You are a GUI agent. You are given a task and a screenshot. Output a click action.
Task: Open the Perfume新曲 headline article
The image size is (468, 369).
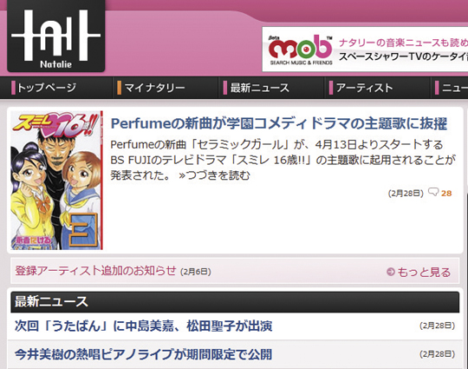[x=279, y=123]
